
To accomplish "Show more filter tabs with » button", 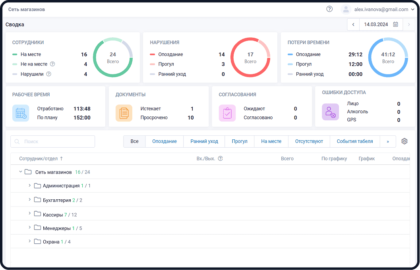I will point(388,141).
